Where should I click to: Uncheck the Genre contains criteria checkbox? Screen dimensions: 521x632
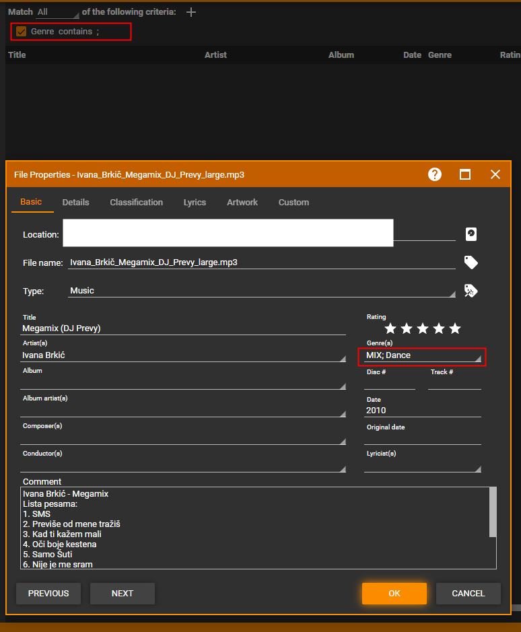[x=22, y=32]
